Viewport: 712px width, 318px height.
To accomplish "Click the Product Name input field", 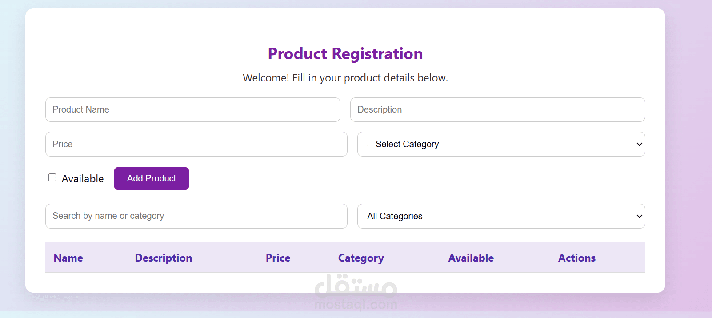I will point(192,109).
